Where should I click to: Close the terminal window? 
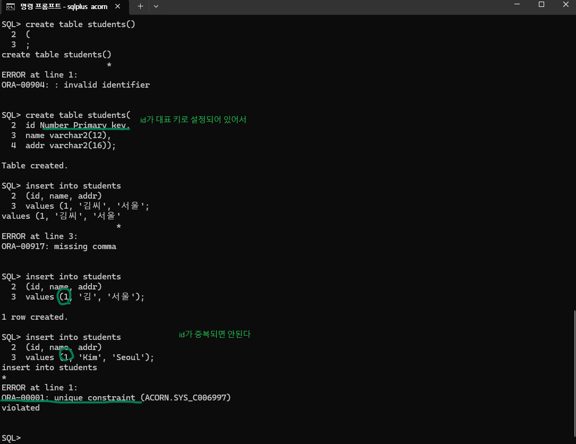[566, 4]
